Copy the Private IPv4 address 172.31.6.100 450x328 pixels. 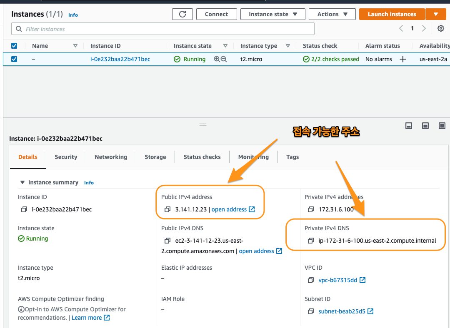coord(311,209)
